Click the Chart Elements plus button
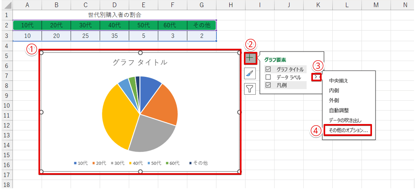416x189 pixels. point(250,58)
